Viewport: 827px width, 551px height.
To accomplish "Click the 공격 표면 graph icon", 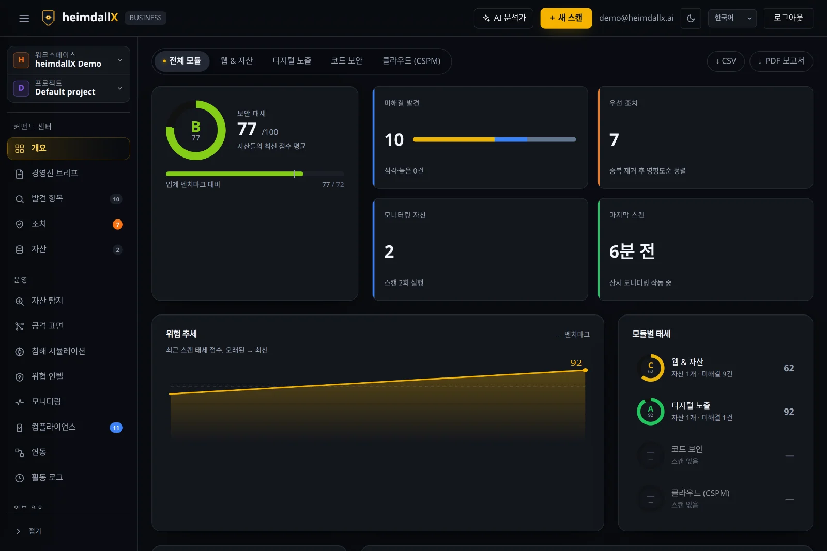I will [20, 326].
